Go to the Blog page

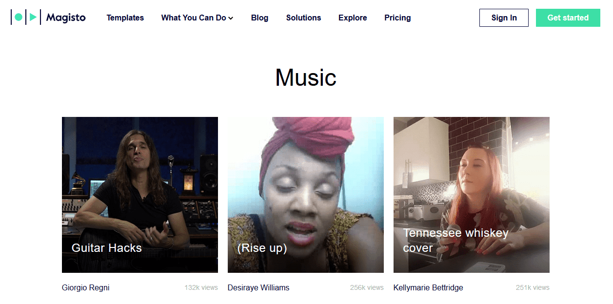(259, 18)
